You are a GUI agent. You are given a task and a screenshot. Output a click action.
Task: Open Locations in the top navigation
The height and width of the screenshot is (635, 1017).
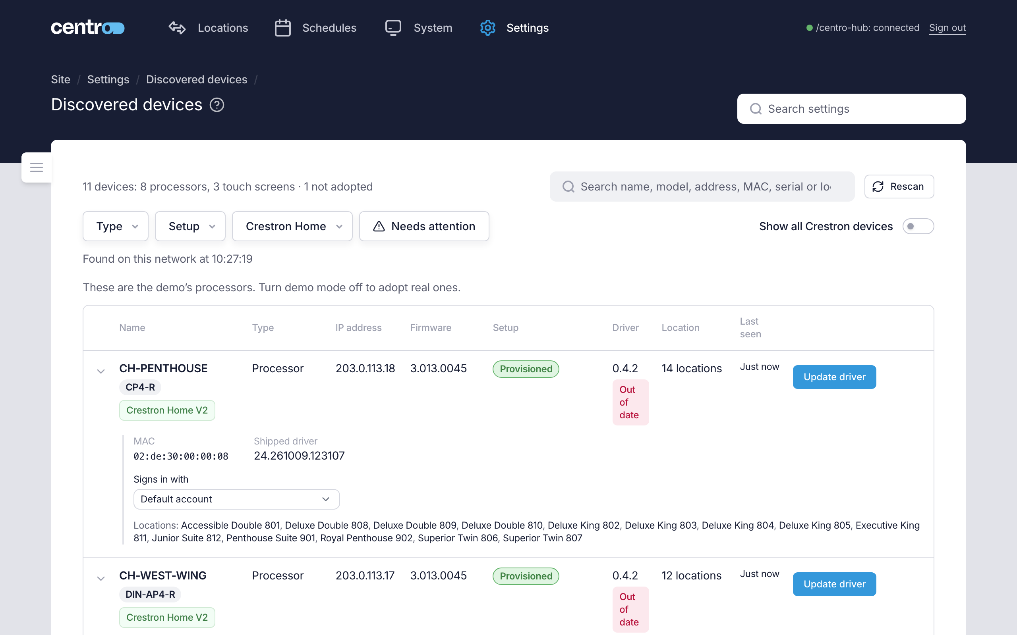click(209, 28)
